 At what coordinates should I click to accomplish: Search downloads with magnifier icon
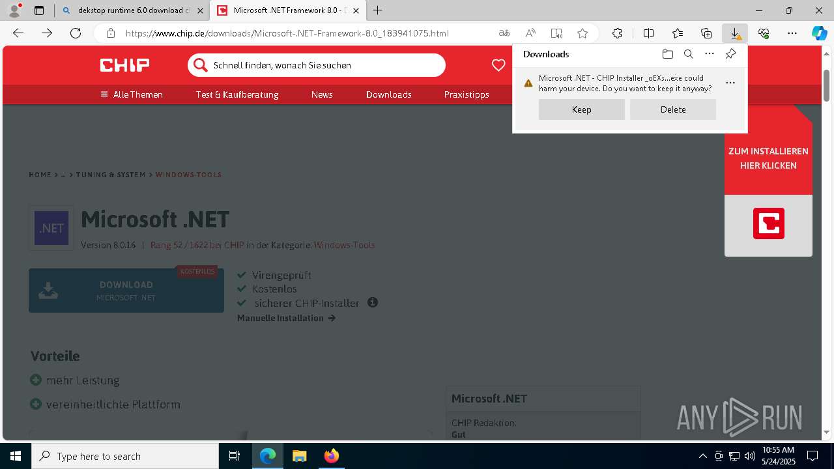[x=689, y=54]
